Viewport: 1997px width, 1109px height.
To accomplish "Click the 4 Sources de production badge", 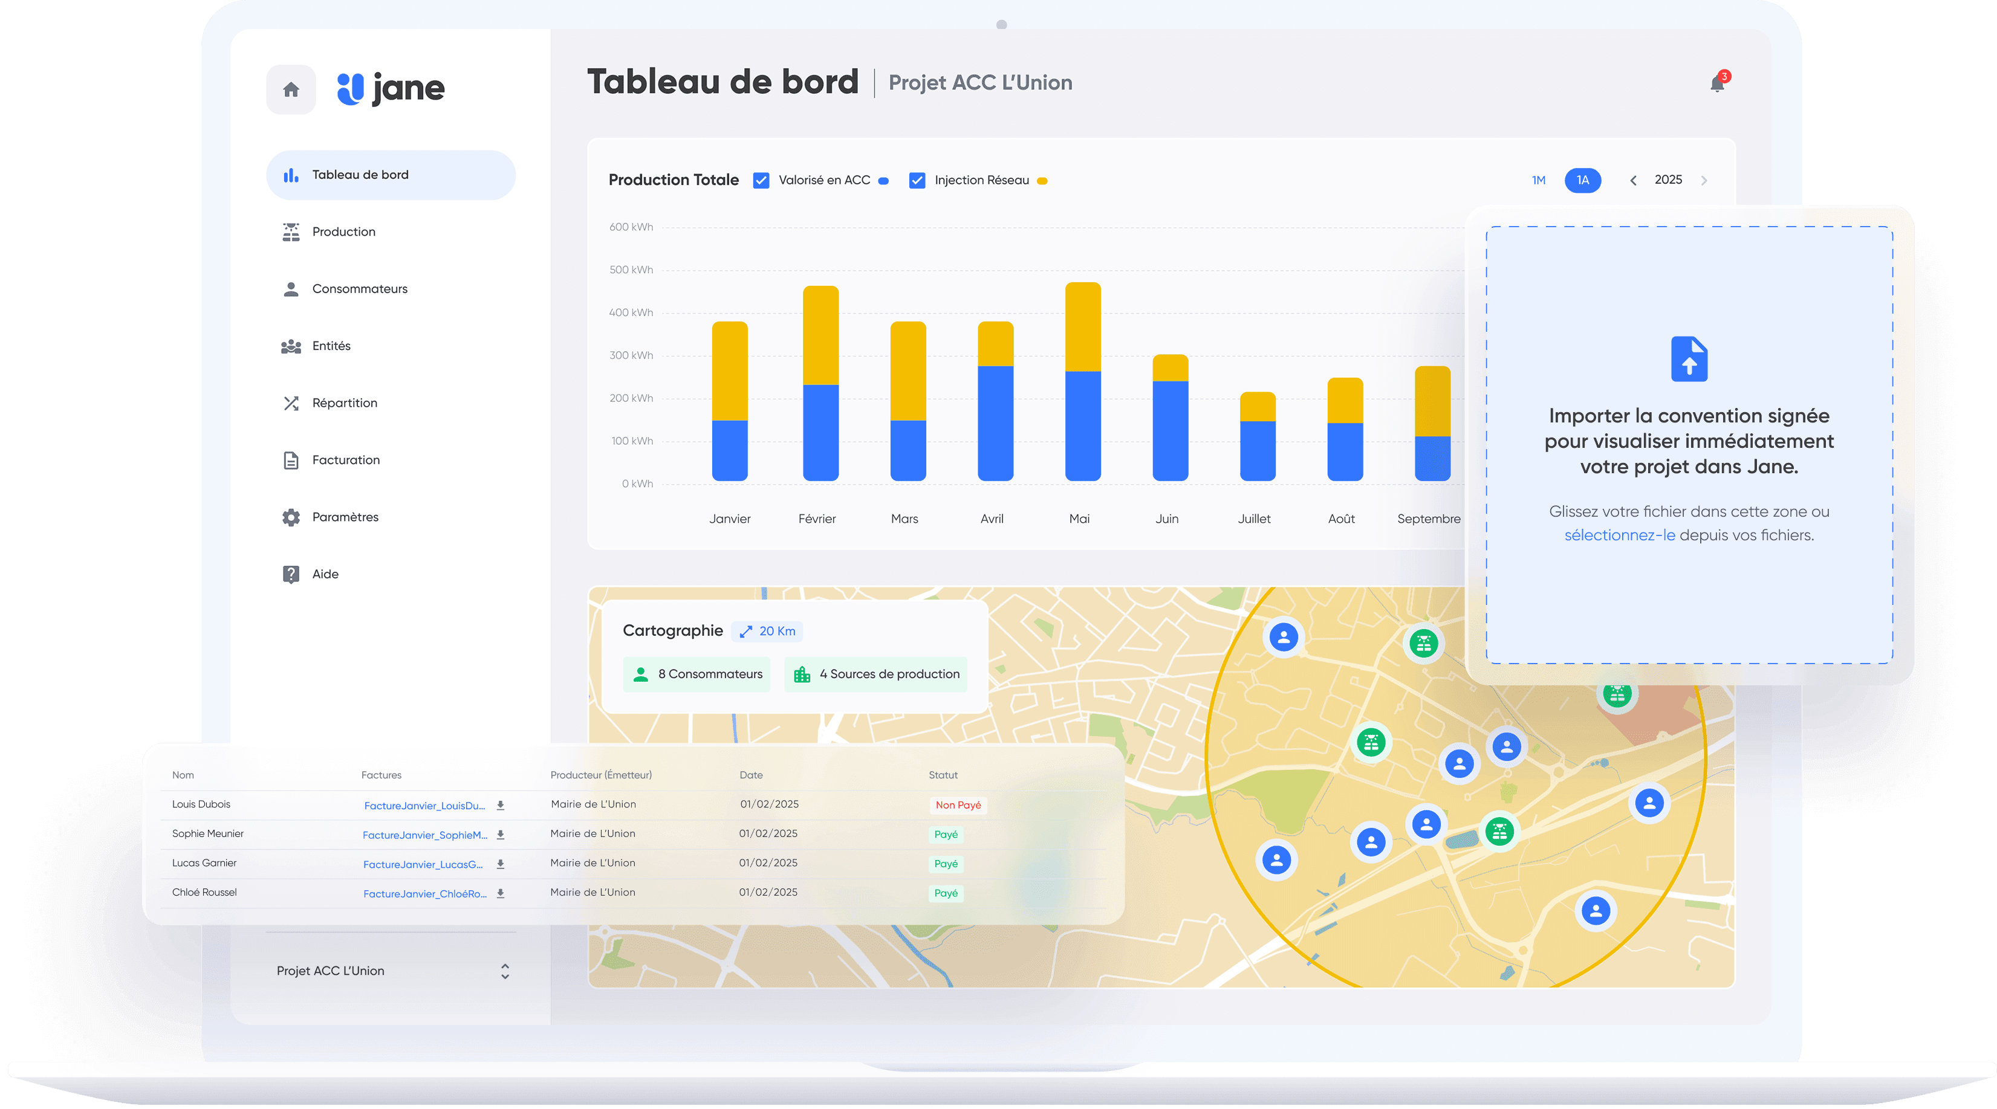I will tap(876, 674).
